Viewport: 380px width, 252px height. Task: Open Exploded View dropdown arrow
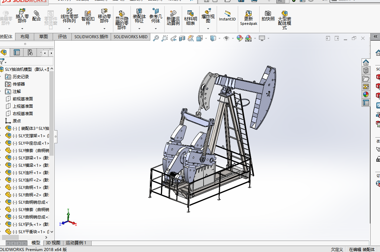pyautogui.click(x=208, y=29)
